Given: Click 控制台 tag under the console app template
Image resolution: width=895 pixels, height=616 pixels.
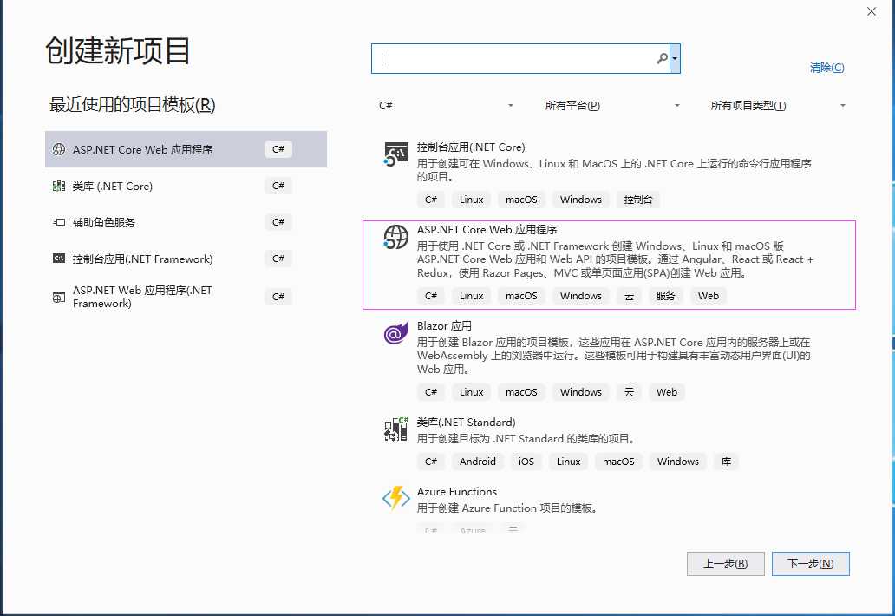Looking at the screenshot, I should click(638, 200).
